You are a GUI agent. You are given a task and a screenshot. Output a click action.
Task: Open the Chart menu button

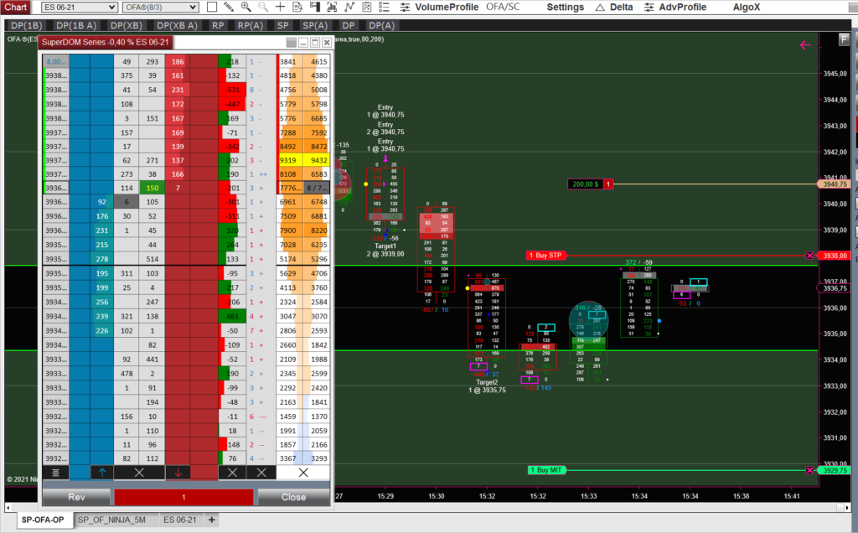(x=16, y=7)
